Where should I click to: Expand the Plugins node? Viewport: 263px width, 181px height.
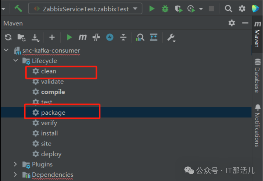15,164
